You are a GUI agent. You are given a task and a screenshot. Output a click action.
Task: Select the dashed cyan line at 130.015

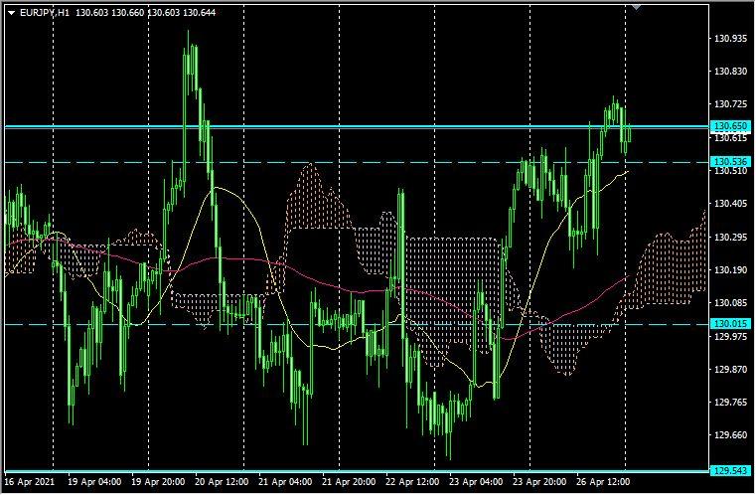click(x=357, y=324)
